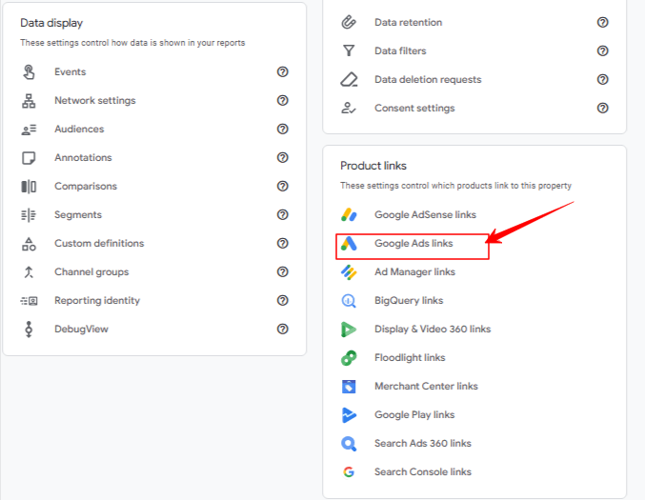The height and width of the screenshot is (500, 645).
Task: Open help for Data filters
Action: [603, 51]
